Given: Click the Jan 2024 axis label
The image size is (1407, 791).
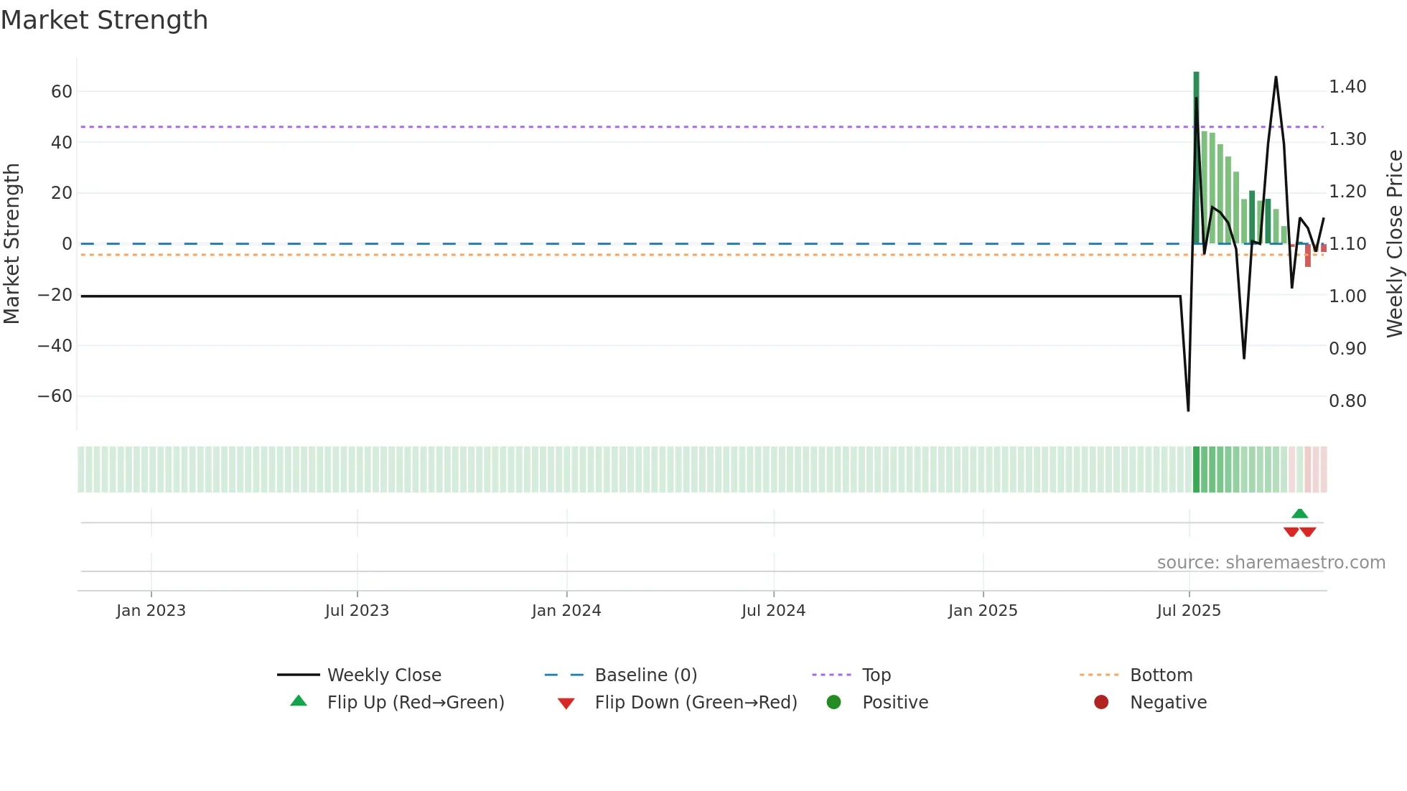Looking at the screenshot, I should pos(566,611).
